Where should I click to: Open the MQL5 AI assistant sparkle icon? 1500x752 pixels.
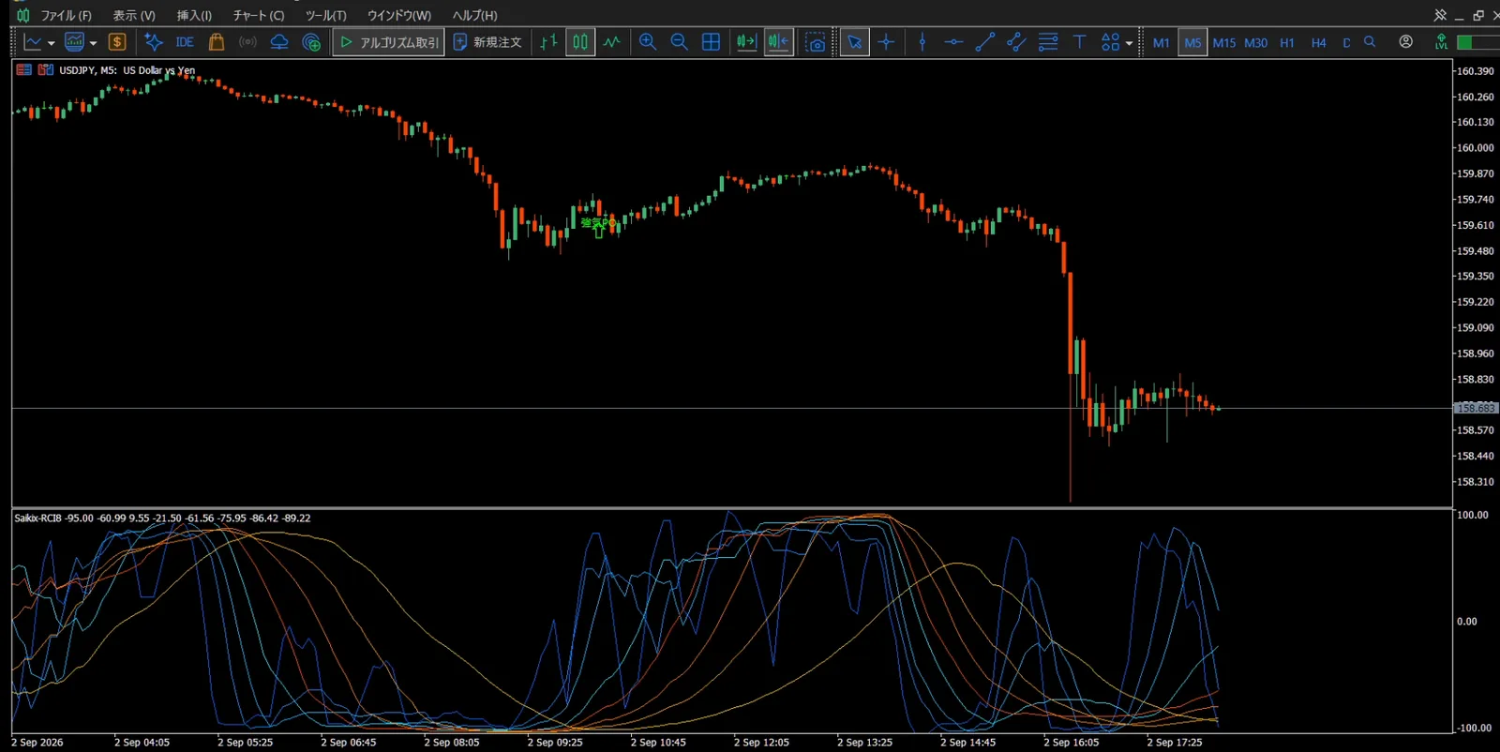(x=154, y=42)
